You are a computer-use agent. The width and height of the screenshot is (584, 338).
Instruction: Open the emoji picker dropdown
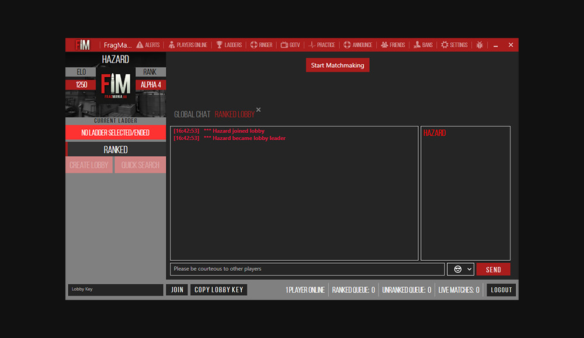point(457,268)
